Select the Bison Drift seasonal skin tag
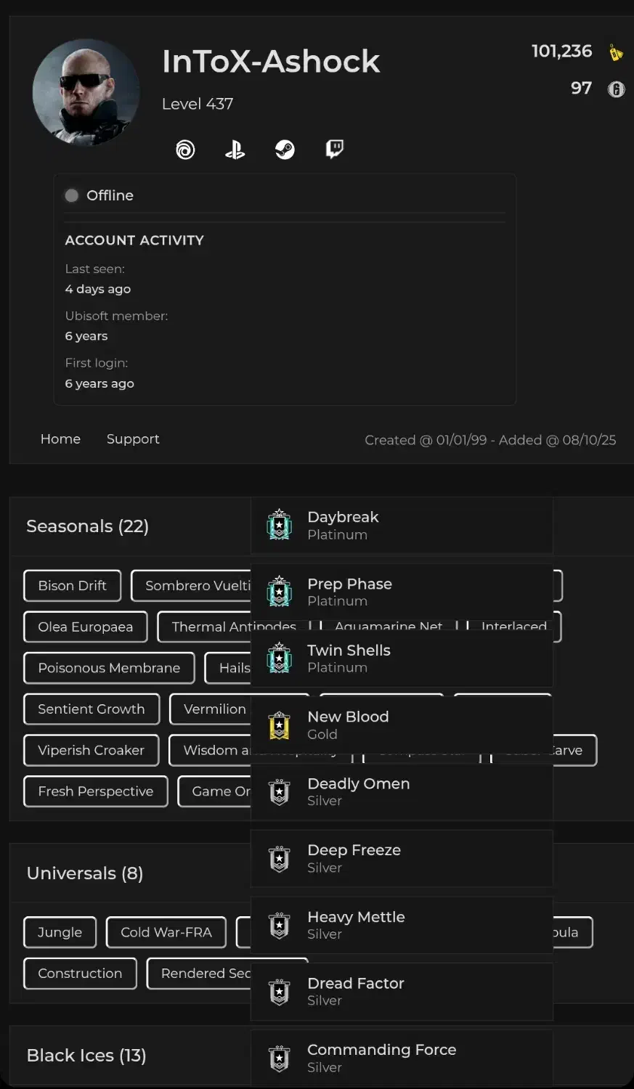This screenshot has width=634, height=1089. [x=72, y=586]
